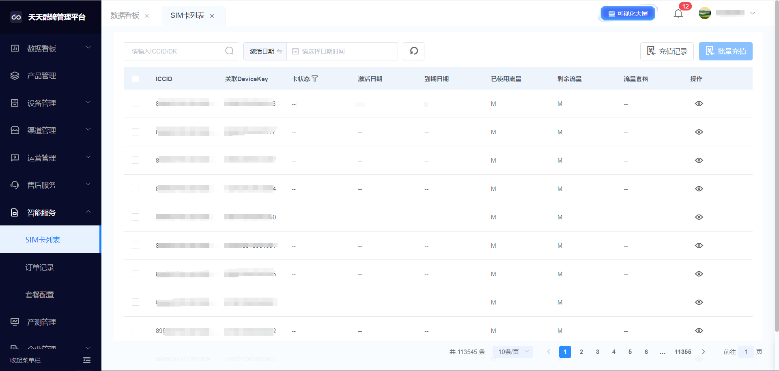
Task: Toggle the select-all checkbox in table header
Action: click(136, 79)
